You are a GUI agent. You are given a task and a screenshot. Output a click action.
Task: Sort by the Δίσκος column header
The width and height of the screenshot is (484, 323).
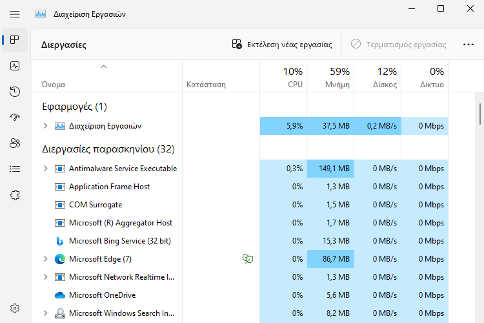click(x=378, y=77)
